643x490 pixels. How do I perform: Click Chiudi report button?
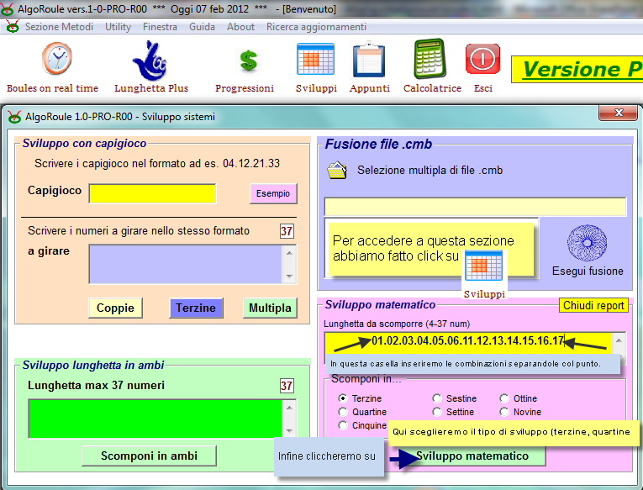coord(593,305)
